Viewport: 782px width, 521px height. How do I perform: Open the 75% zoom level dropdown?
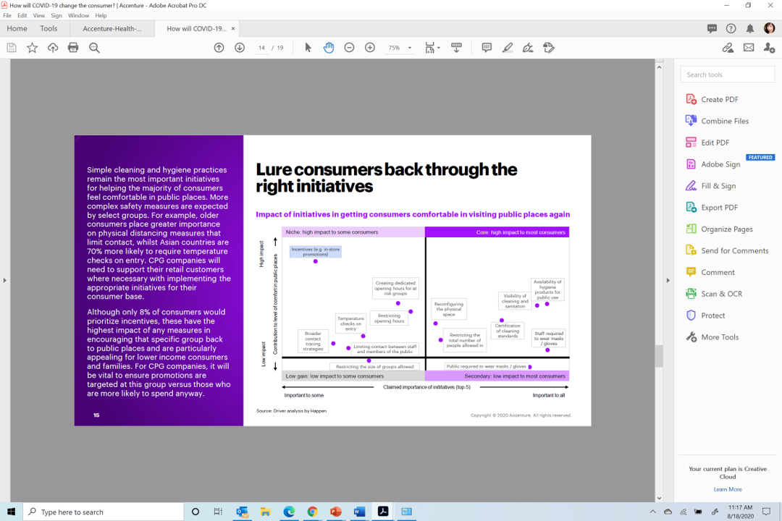coord(410,48)
